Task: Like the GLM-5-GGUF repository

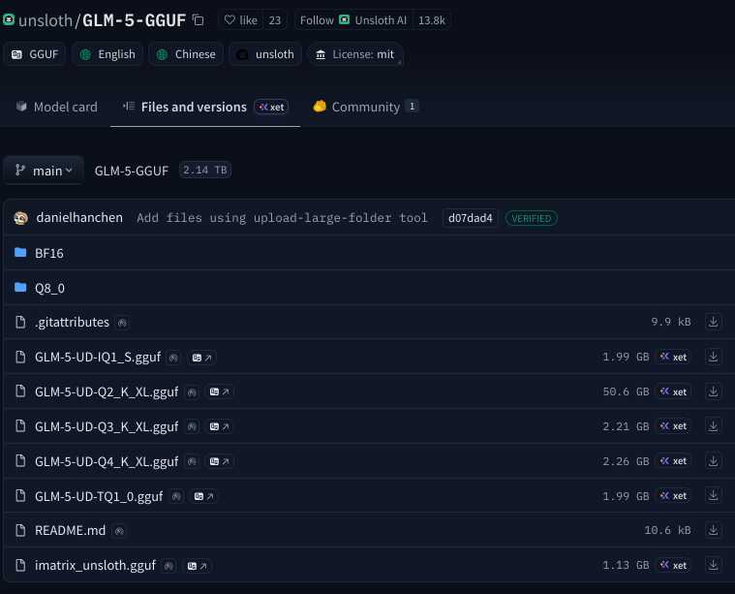Action: 241,20
